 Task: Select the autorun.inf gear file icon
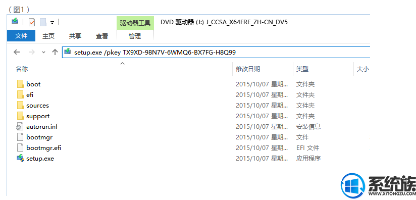point(20,127)
